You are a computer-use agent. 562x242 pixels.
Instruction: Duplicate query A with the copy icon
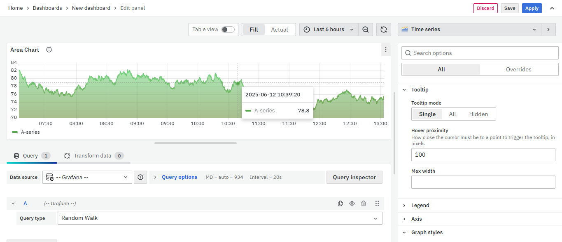[340, 203]
